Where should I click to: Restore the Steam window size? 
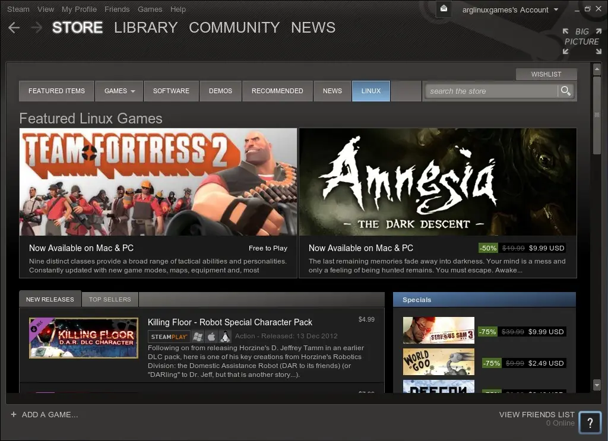point(587,9)
